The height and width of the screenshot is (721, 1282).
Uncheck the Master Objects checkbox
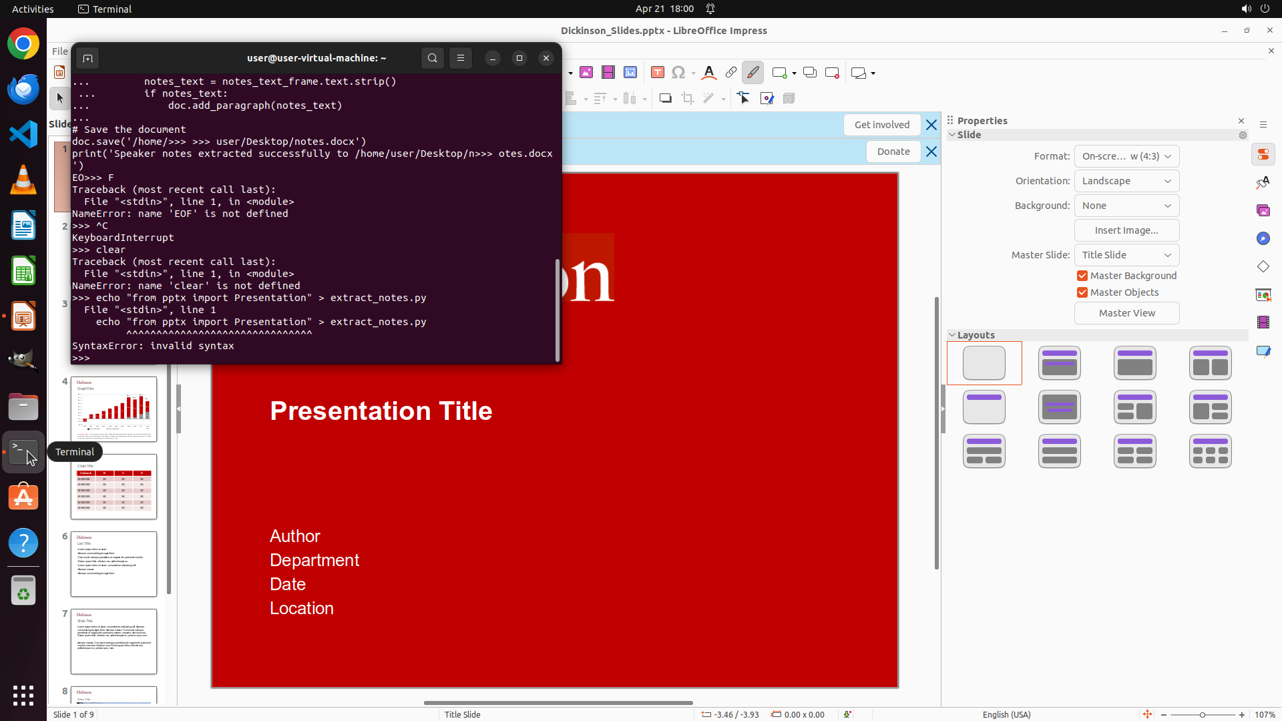click(1082, 292)
